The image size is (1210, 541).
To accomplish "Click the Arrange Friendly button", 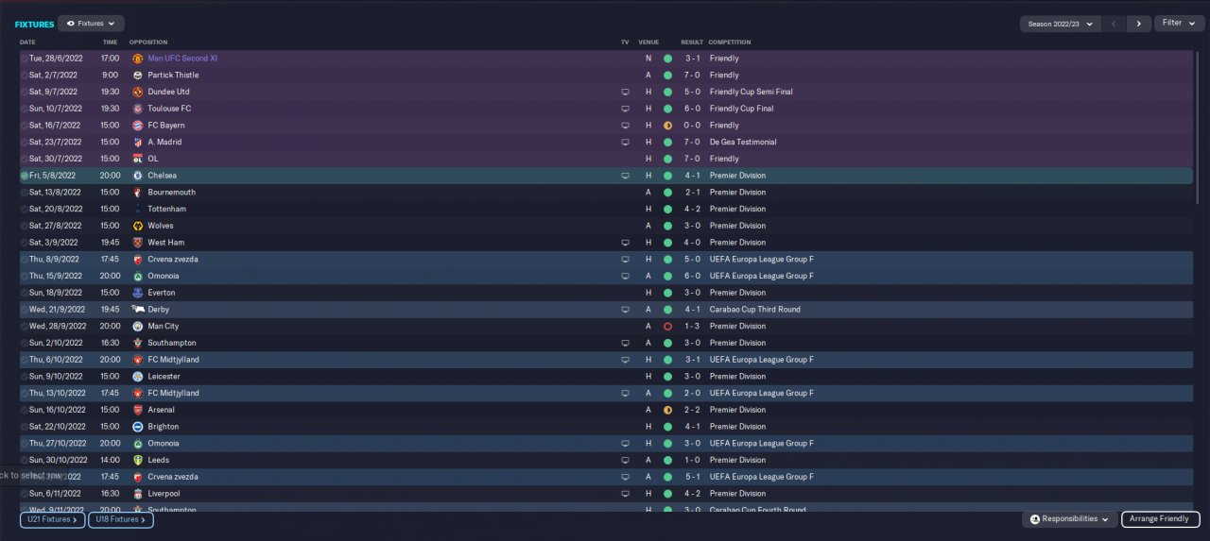I will [x=1160, y=519].
